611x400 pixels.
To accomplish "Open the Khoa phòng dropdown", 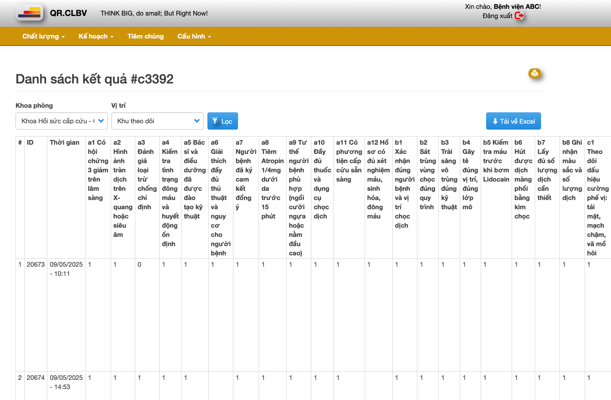I will [62, 121].
